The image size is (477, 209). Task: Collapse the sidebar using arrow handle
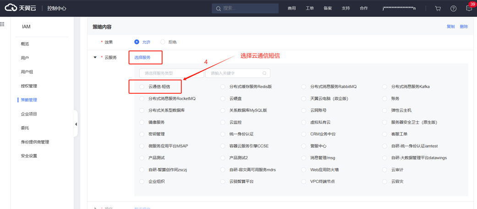[76, 124]
